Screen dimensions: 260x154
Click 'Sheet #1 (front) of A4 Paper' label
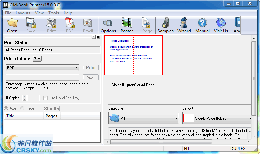pos(134,85)
